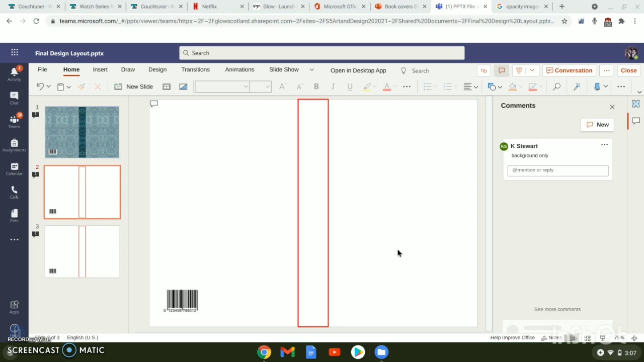644x362 pixels.
Task: Toggle Bold formatting
Action: 316,86
